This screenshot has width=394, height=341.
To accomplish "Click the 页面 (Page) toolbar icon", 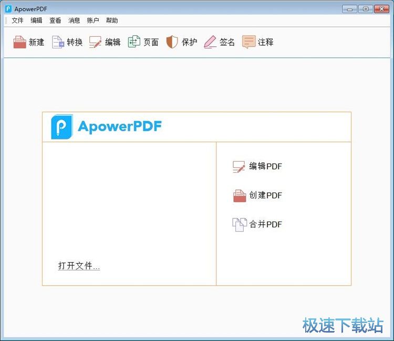I will pyautogui.click(x=134, y=42).
